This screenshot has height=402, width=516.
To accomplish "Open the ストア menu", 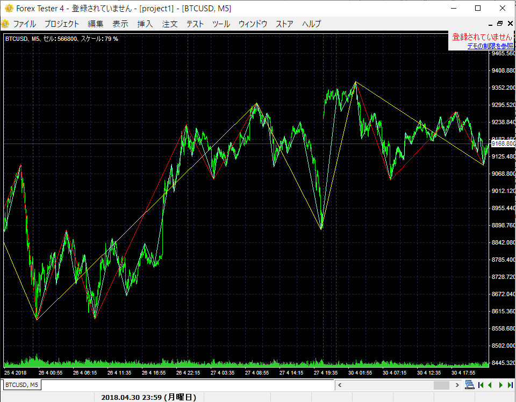I will [x=284, y=24].
